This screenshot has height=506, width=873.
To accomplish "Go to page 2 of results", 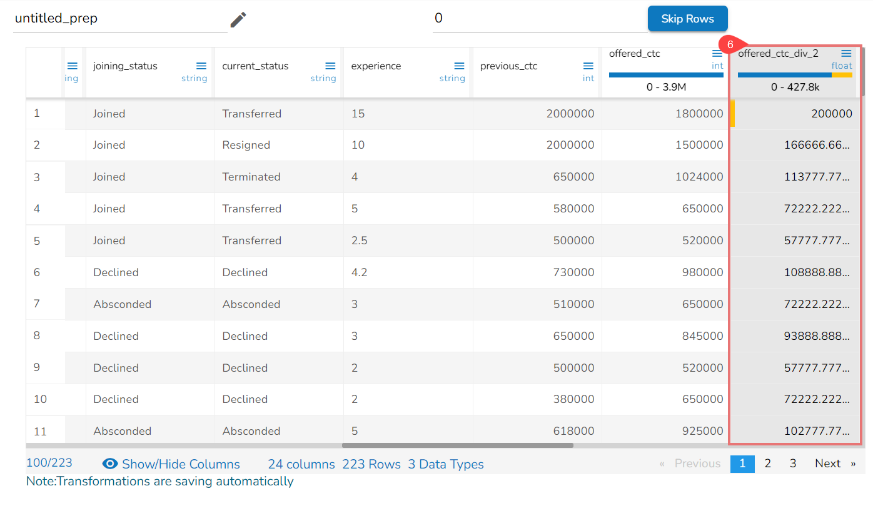I will click(767, 464).
